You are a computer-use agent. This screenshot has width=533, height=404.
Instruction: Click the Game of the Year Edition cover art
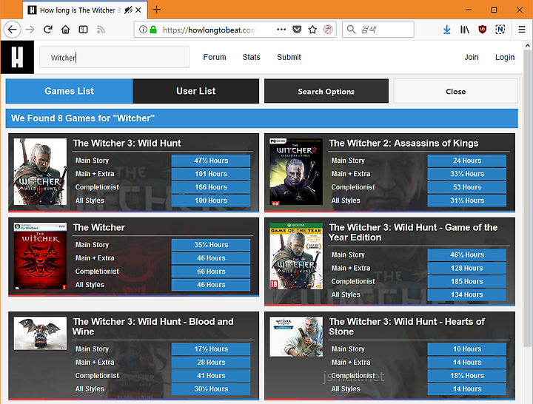coord(296,256)
